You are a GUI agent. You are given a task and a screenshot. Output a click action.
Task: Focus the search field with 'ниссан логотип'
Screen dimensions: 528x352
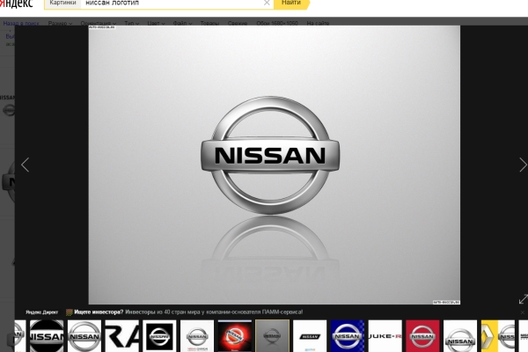point(172,3)
